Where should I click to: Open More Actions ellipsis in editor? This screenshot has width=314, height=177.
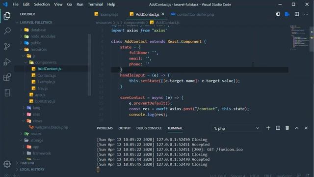pos(306,14)
